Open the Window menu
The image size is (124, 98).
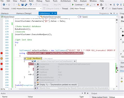pyautogui.click(x=93, y=1)
